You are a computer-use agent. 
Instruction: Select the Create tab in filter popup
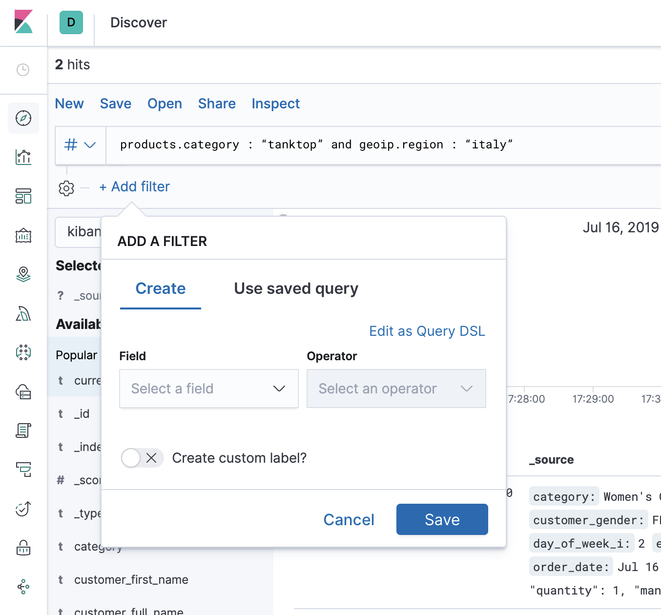coord(160,288)
